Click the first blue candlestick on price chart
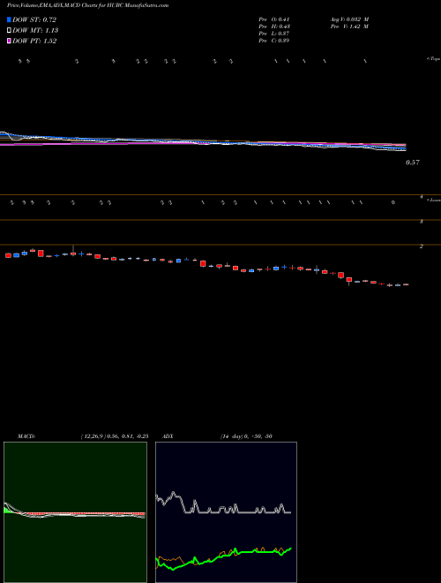This screenshot has width=441, height=583. (x=16, y=255)
